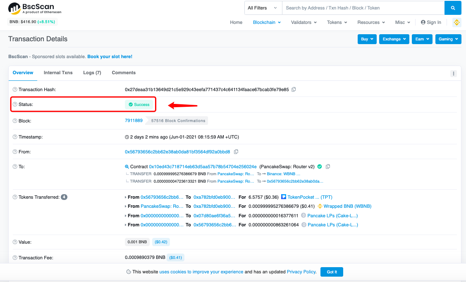Click help icon next to Block
The width and height of the screenshot is (466, 282).
(x=15, y=121)
